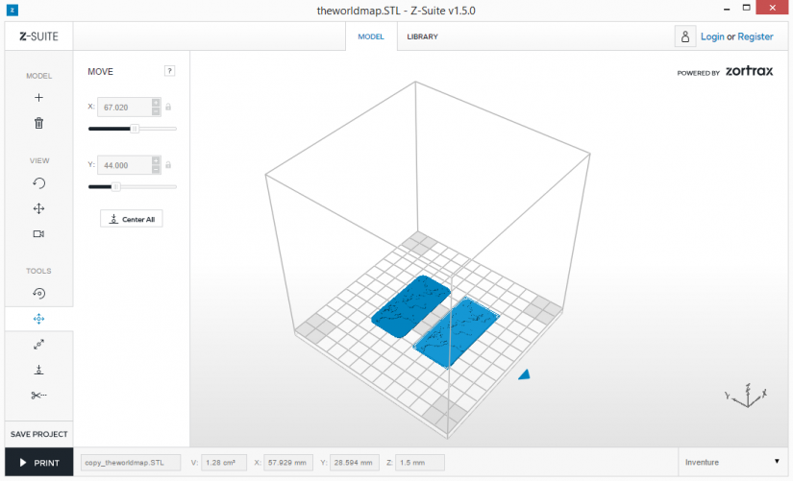Click the PRINT button

click(x=39, y=463)
